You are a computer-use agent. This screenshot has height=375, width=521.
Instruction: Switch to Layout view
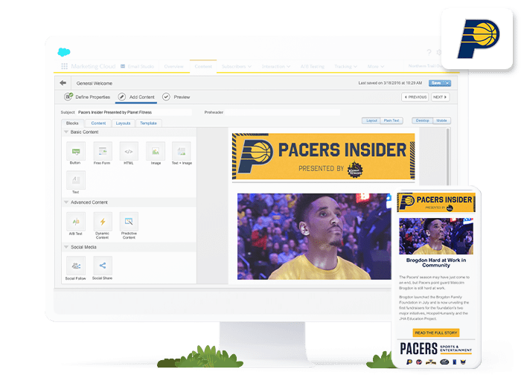point(371,121)
